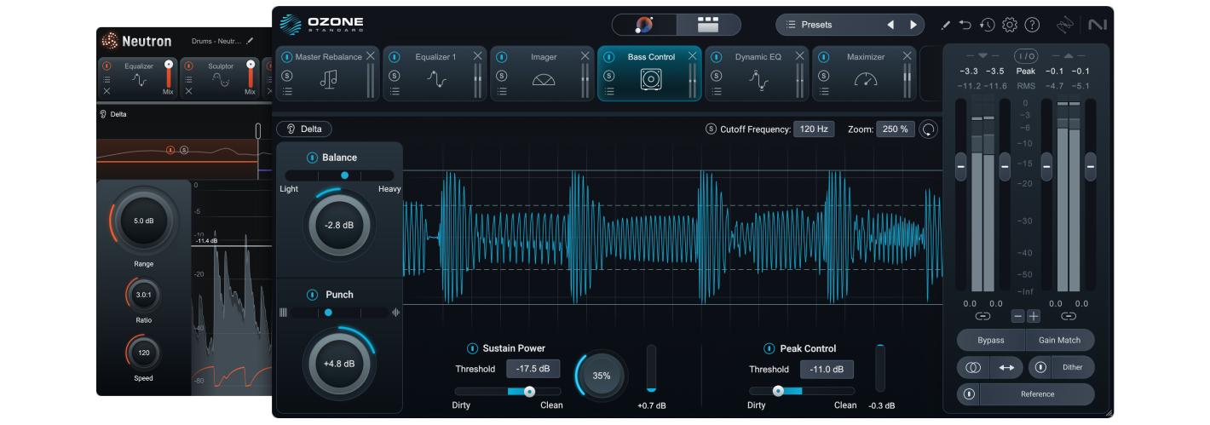Solo the Master Rebalance module
The height and width of the screenshot is (425, 1210).
click(287, 75)
